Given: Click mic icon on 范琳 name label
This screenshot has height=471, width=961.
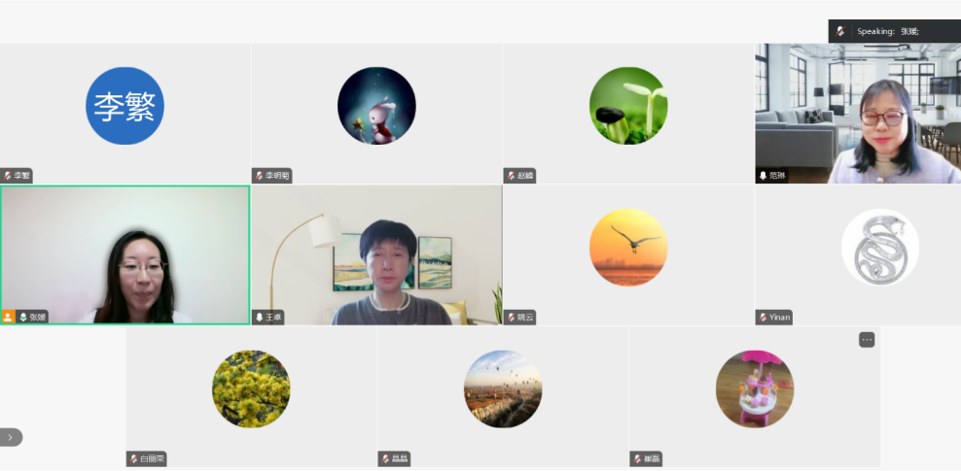Looking at the screenshot, I should (763, 176).
